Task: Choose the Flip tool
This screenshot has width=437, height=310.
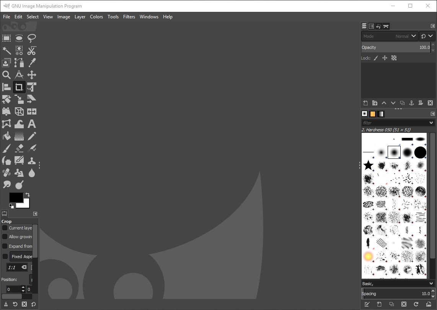Action: click(31, 112)
